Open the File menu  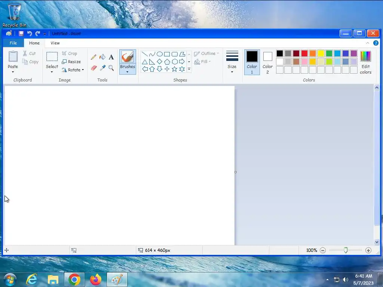(13, 43)
